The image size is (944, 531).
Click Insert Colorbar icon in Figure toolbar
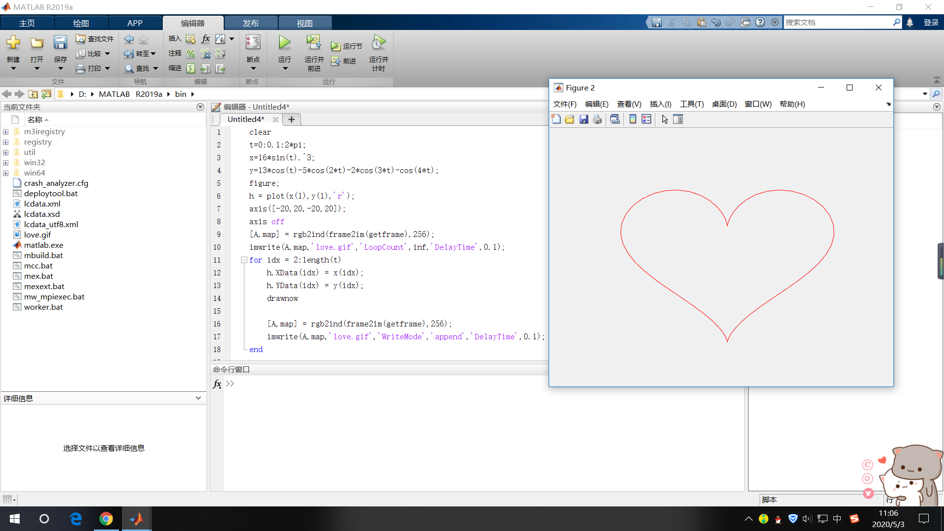coord(633,119)
